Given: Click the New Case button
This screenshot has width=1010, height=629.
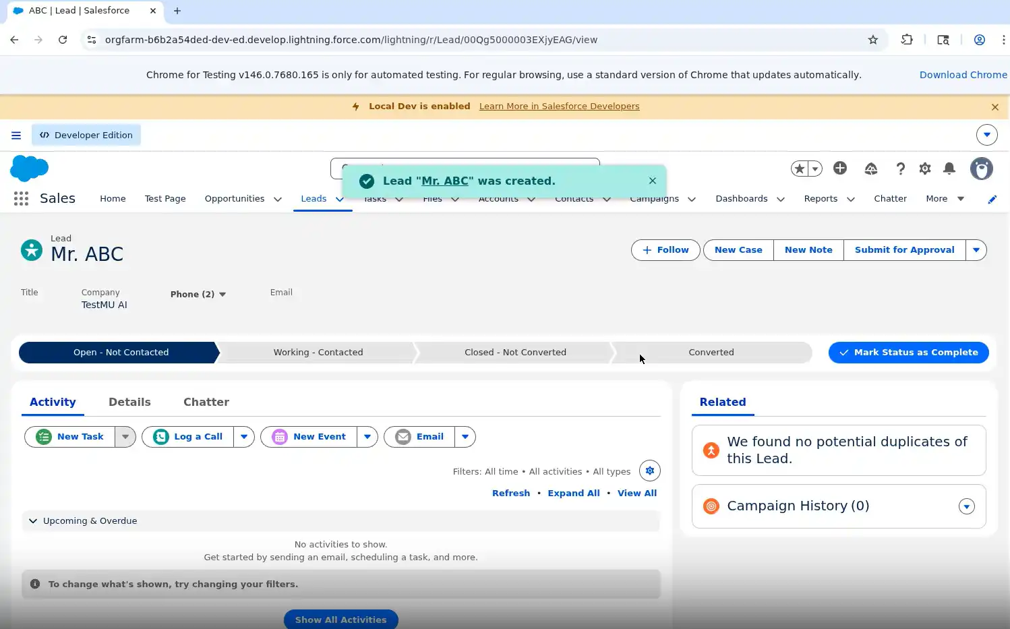Looking at the screenshot, I should point(738,250).
